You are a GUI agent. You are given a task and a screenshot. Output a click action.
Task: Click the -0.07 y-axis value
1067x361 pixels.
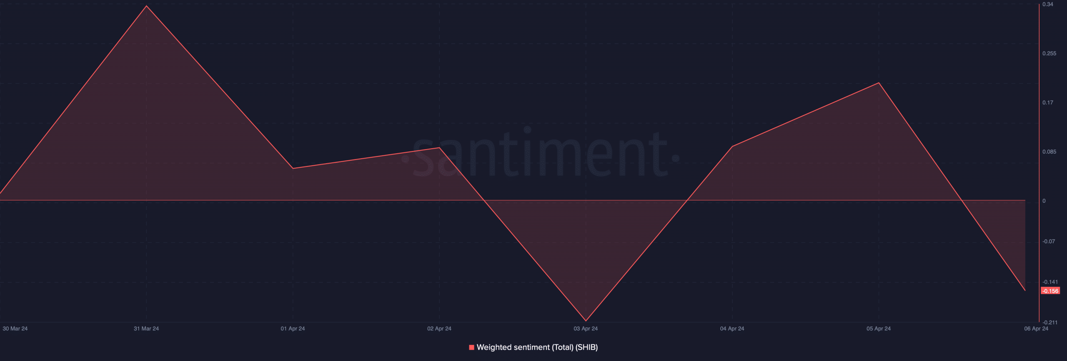tap(1049, 241)
